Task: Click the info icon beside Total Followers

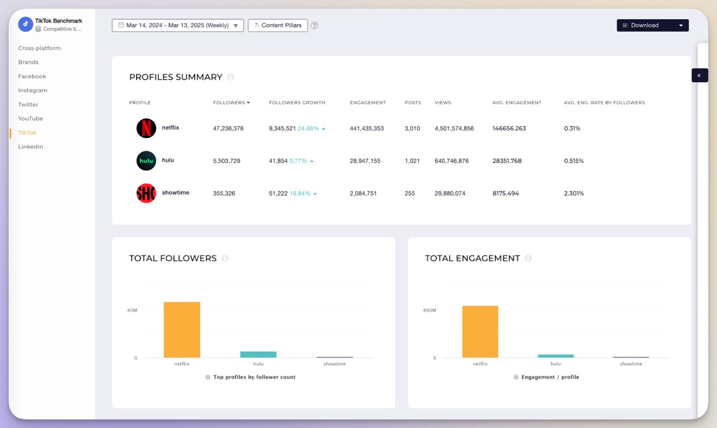Action: click(x=225, y=258)
